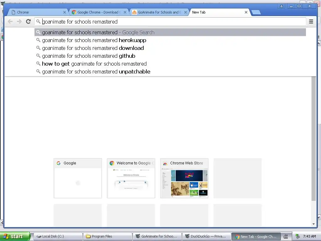
Task: Click the on-screen keyboard icon in taskbar
Action: point(286,237)
